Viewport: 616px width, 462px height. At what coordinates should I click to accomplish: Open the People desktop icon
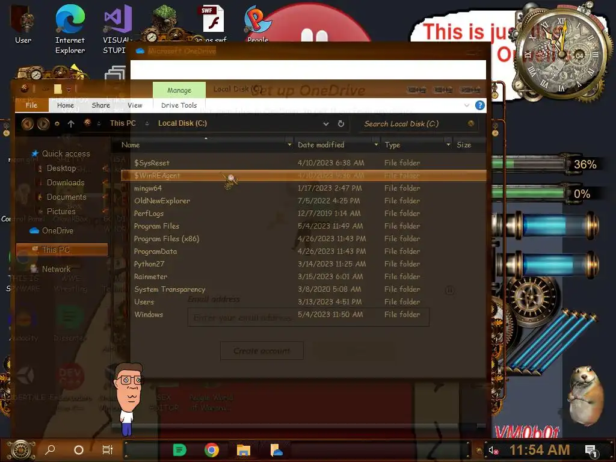[x=257, y=23]
